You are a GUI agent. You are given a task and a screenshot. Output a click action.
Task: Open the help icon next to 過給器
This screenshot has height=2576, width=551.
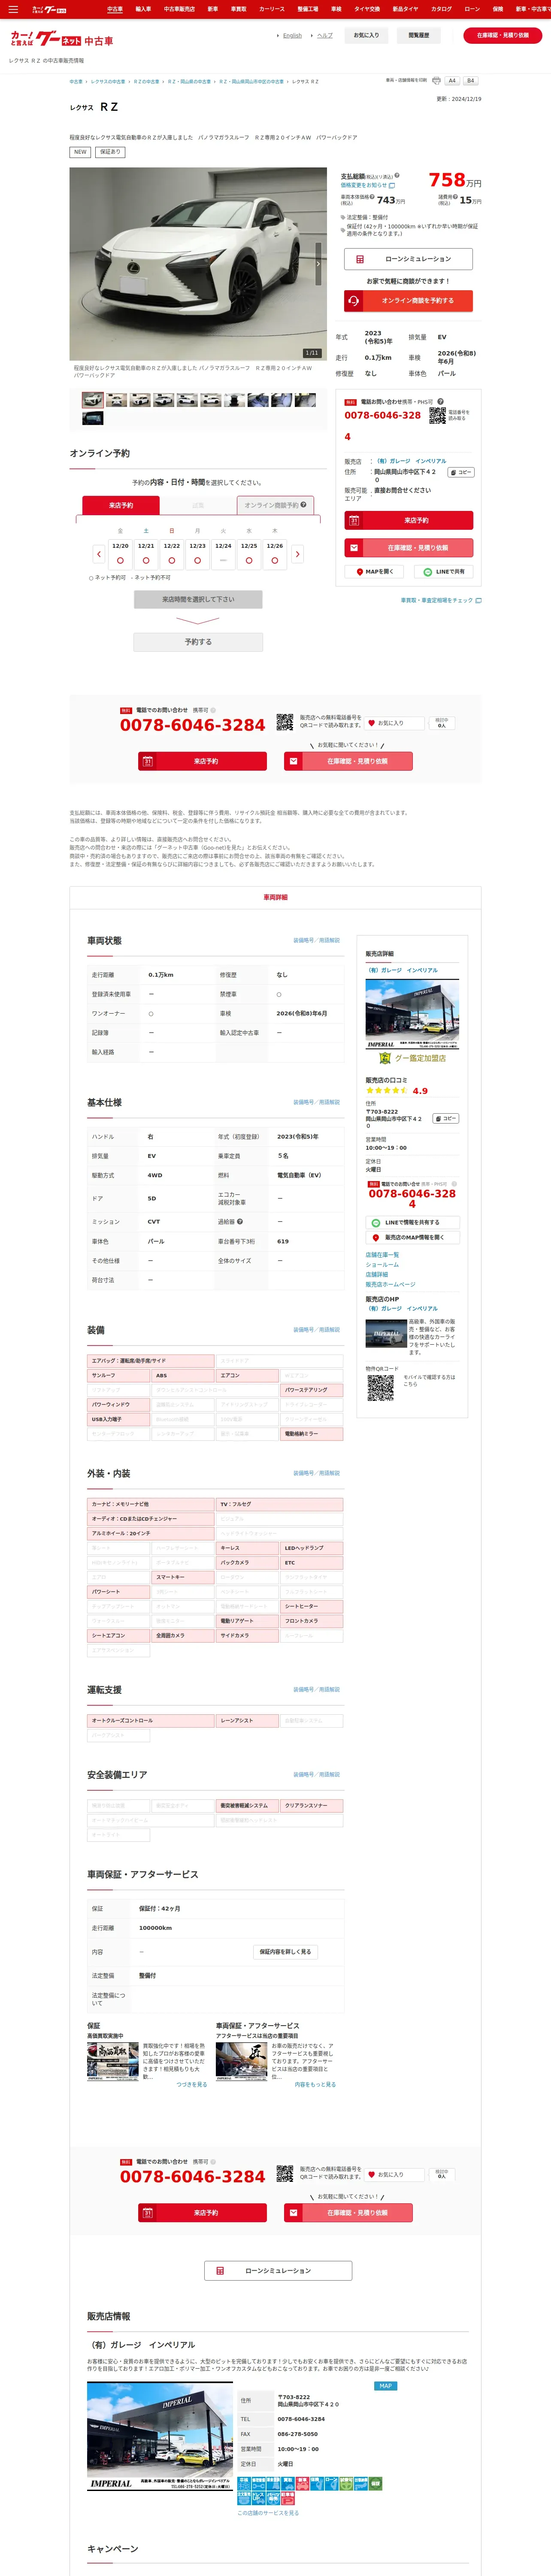[x=240, y=1221]
